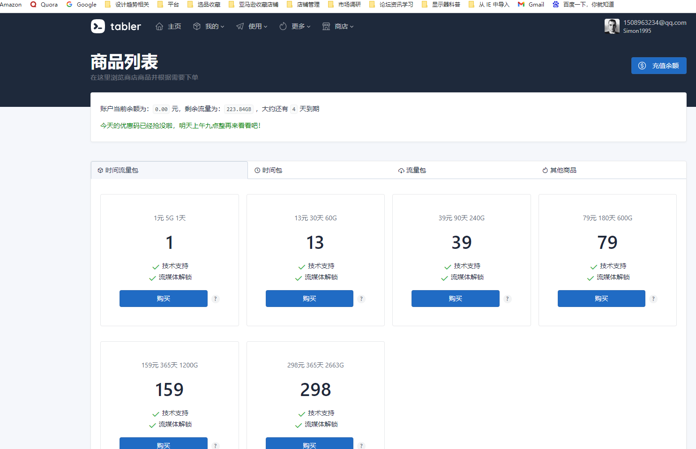Image resolution: width=696 pixels, height=449 pixels.
Task: Click the dollar icon on 充值余额 button
Action: pyautogui.click(x=642, y=66)
